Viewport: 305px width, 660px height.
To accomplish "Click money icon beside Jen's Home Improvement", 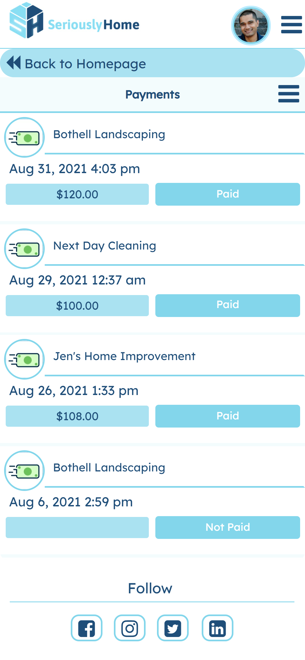I will 24,359.
